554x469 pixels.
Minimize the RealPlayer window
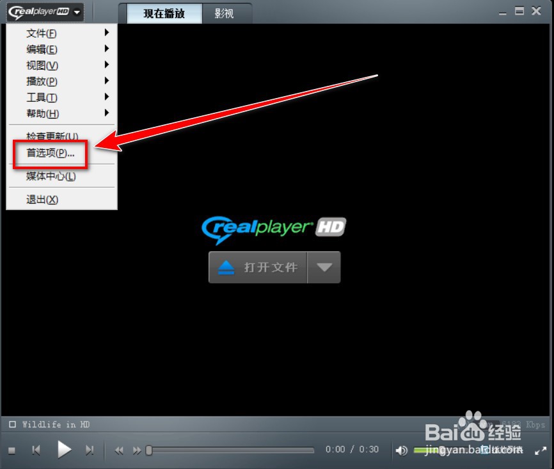coord(503,12)
